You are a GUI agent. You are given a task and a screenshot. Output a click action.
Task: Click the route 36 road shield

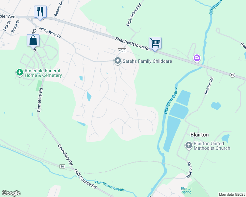pyautogui.click(x=62, y=166)
